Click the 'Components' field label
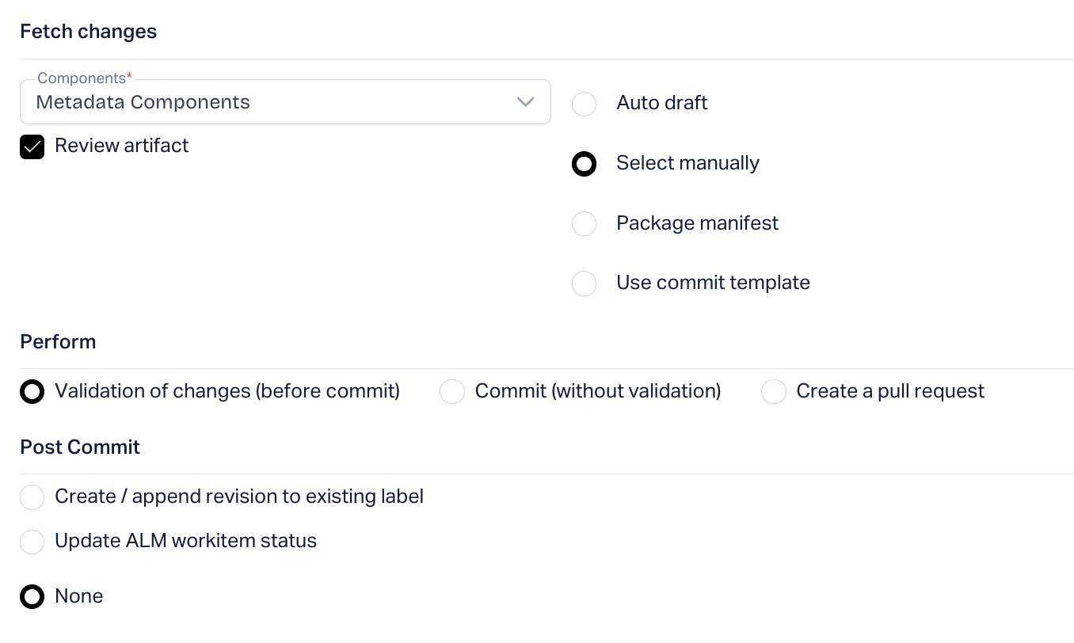 point(82,78)
